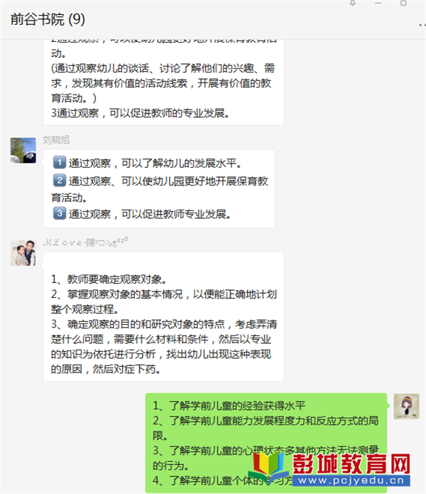Select the green message about 学前儿童
The height and width of the screenshot is (494, 426).
tap(266, 443)
